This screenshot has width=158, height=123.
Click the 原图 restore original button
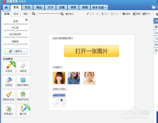click(115, 14)
